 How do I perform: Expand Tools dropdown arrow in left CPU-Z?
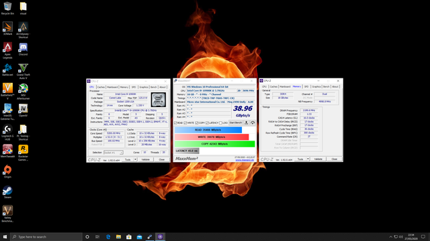click(x=135, y=159)
